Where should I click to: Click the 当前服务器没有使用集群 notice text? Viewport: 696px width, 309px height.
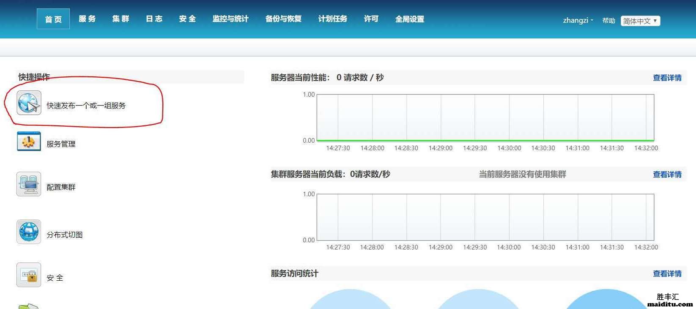[x=522, y=174]
